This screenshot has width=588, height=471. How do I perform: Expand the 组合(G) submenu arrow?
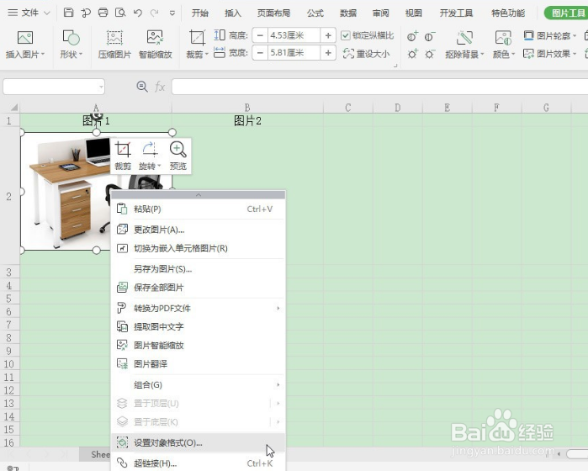tap(278, 384)
